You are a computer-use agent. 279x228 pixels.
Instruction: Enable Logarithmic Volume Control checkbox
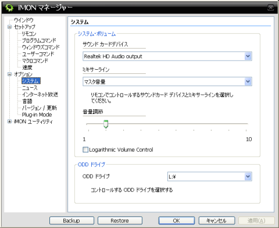coord(85,149)
